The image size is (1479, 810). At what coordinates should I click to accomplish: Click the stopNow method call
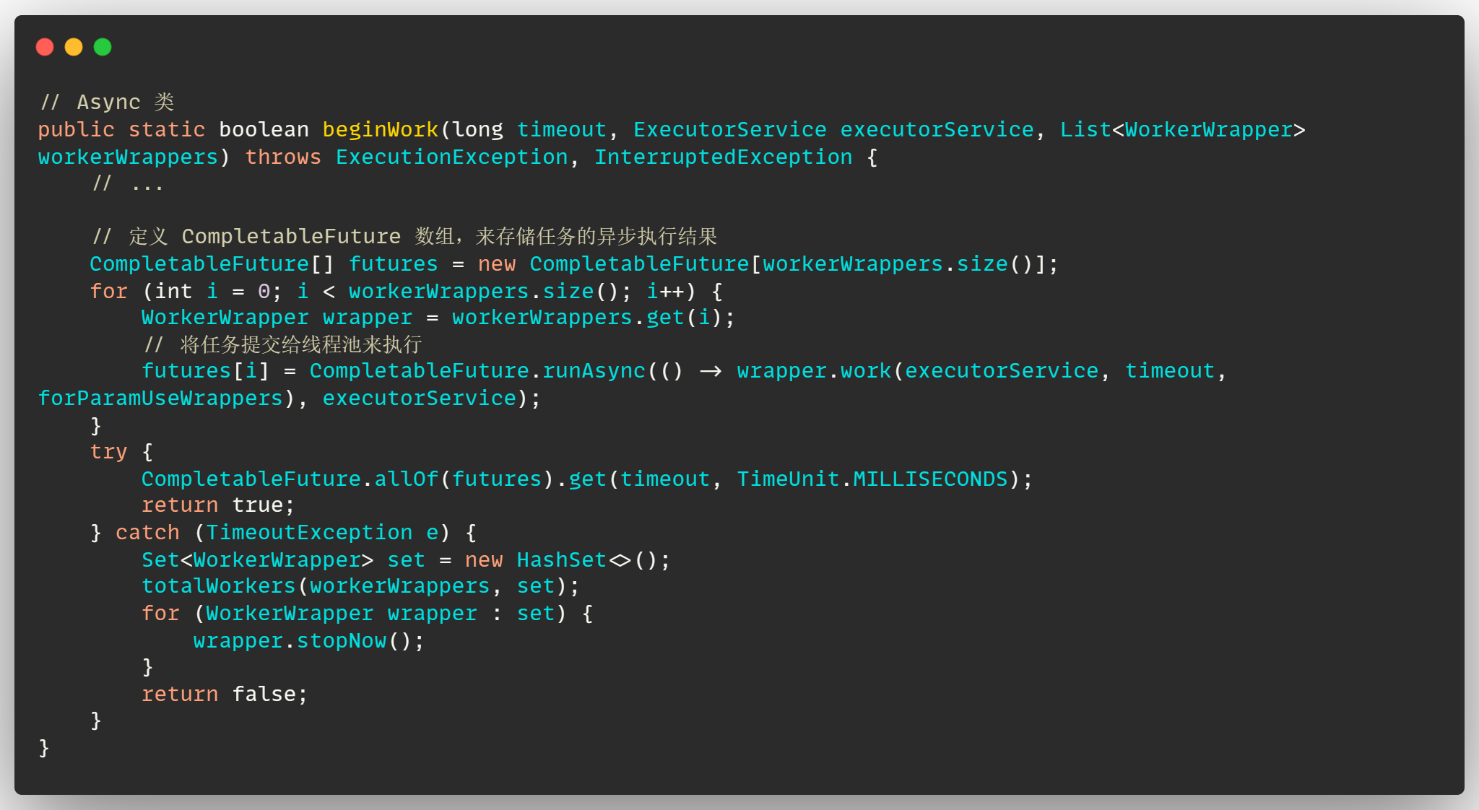341,641
